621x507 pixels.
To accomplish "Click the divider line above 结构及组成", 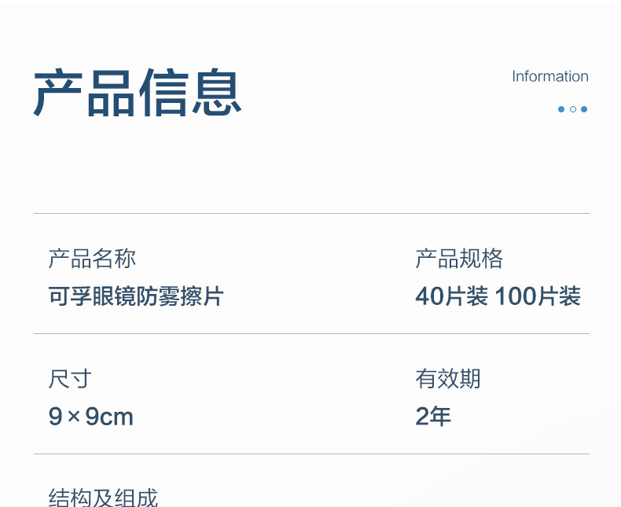I will (311, 454).
